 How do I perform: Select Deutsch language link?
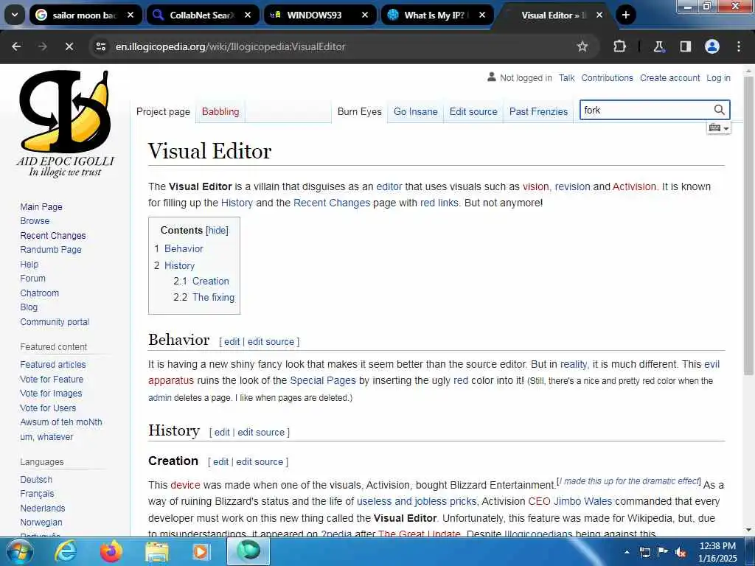coord(36,479)
